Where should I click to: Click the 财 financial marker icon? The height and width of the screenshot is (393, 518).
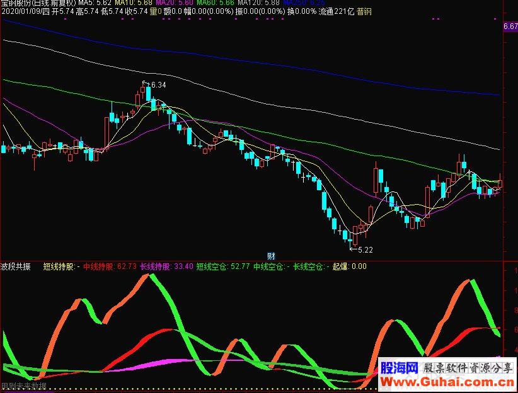pyautogui.click(x=271, y=256)
